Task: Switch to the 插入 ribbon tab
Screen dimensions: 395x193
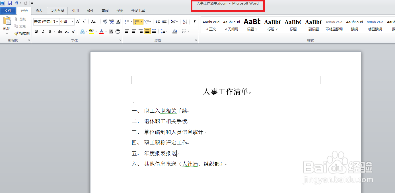Action: (39, 11)
